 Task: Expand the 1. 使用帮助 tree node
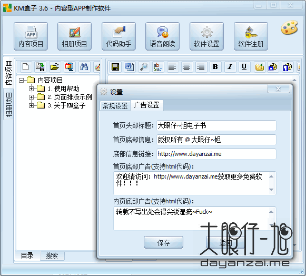click(x=31, y=89)
